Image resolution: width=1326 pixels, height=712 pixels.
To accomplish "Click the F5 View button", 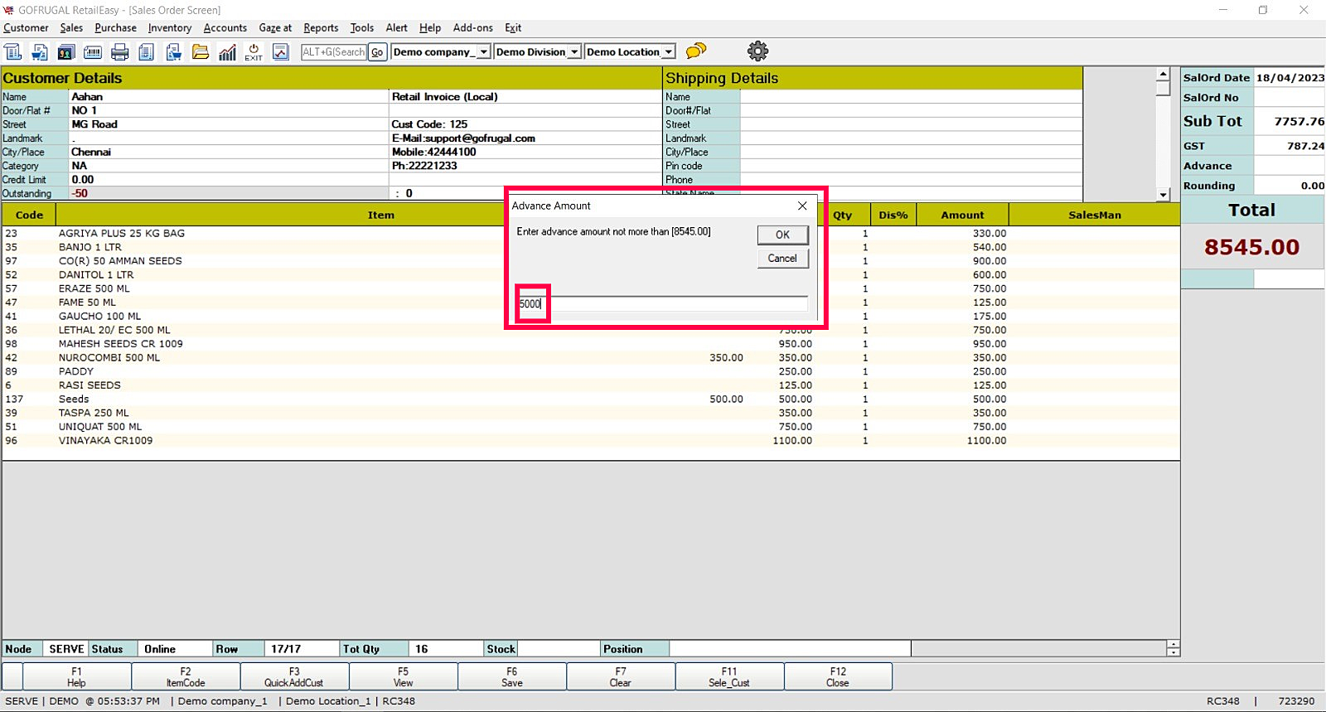I will click(403, 677).
